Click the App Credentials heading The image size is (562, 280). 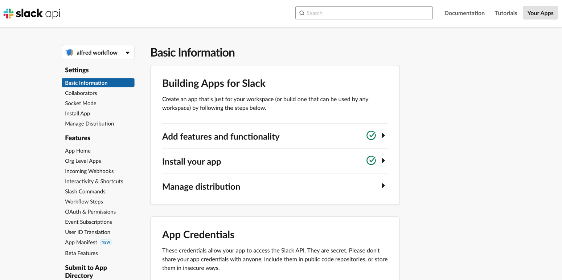pyautogui.click(x=198, y=235)
